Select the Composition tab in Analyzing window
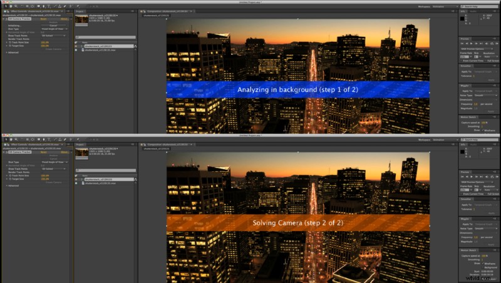The height and width of the screenshot is (283, 501). pyautogui.click(x=167, y=11)
